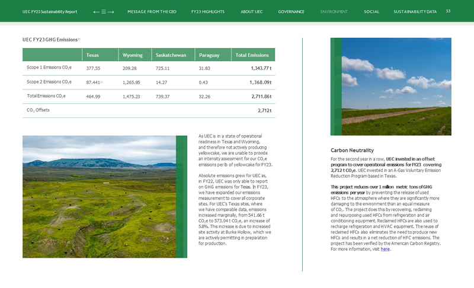
Task: Click the 'here' link for more information
Action: 385,249
